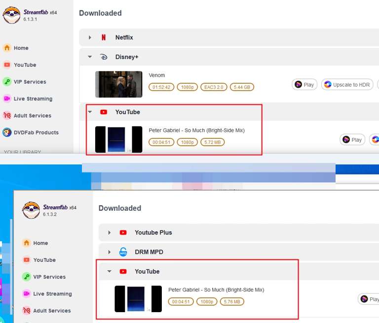The width and height of the screenshot is (379, 323).
Task: Click YouTube group icon in 6.1.3.1 window
Action: coord(104,112)
